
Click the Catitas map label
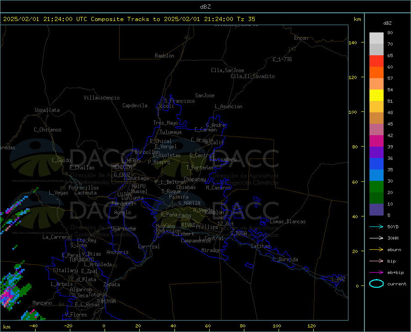click(260, 246)
